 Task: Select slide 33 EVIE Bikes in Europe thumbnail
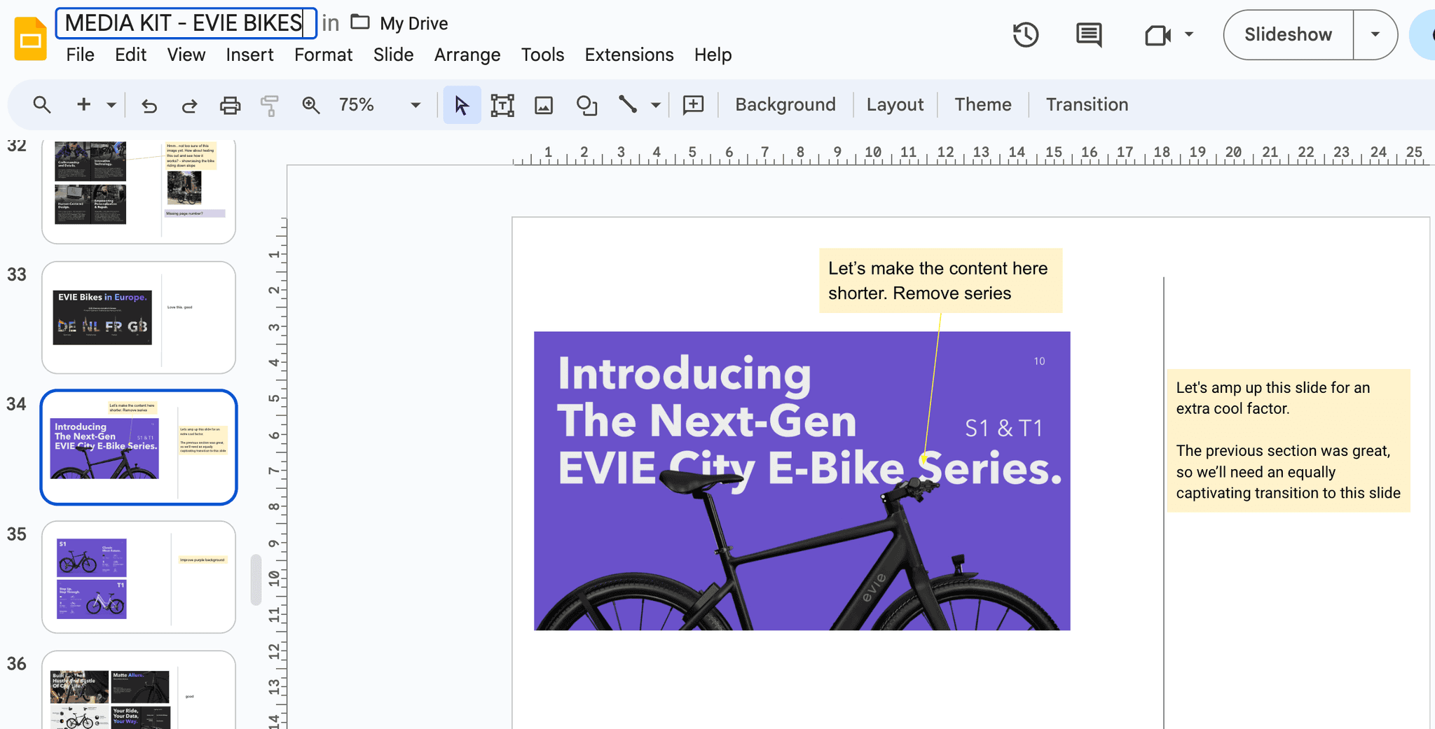pyautogui.click(x=139, y=318)
